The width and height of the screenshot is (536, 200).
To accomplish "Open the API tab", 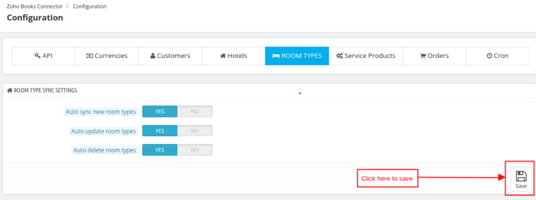I will 44,56.
